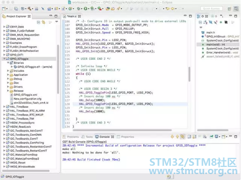241x180 pixels.
Task: Toggle Hide Non-Public Members green dot
Action: pos(221,22)
